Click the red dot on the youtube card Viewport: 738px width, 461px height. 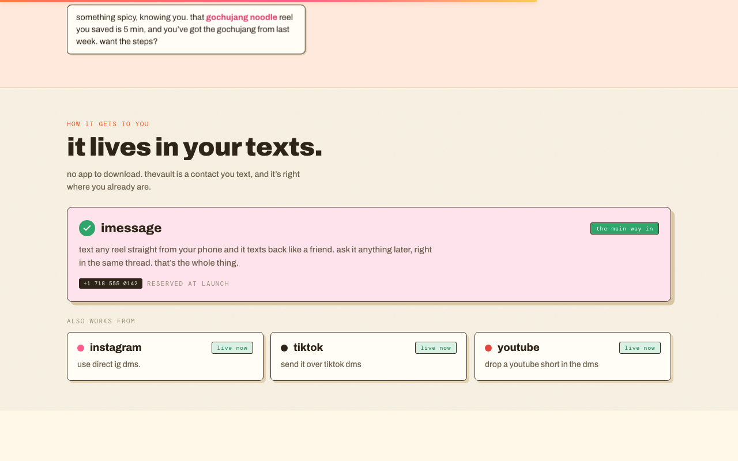tap(488, 348)
